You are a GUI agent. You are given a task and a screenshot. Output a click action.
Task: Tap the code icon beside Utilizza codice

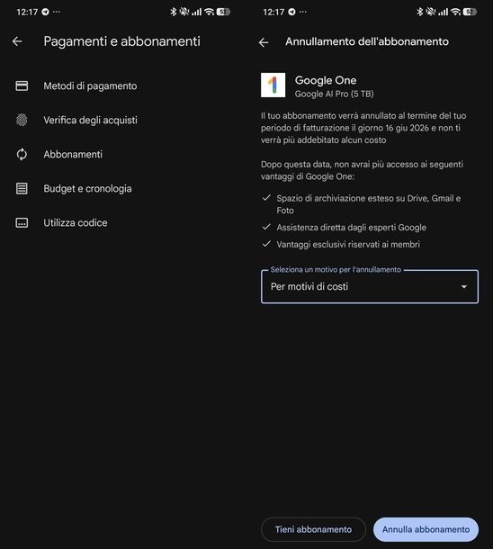[22, 222]
